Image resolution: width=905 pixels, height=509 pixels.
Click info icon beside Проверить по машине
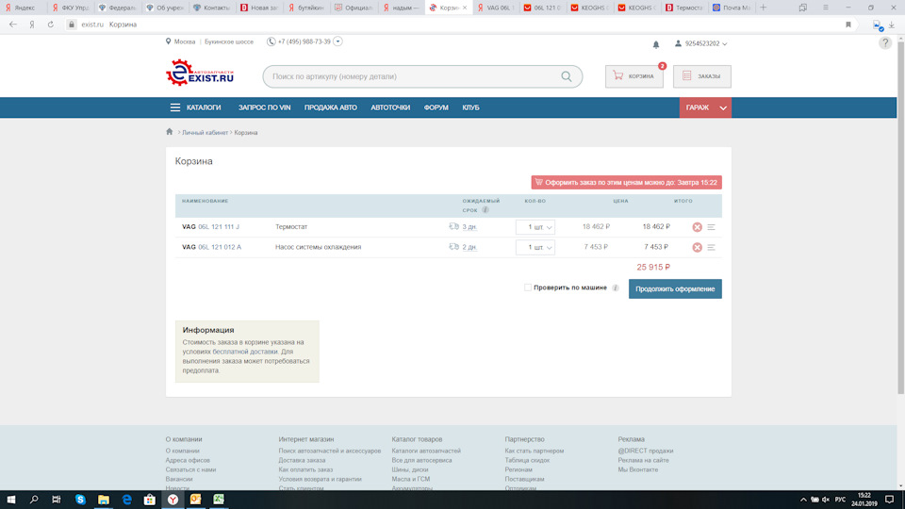pos(616,288)
